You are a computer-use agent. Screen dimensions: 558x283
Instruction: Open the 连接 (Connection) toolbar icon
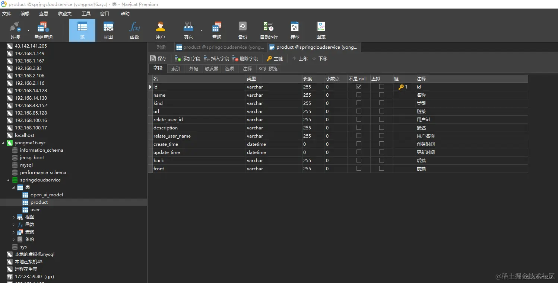click(15, 30)
